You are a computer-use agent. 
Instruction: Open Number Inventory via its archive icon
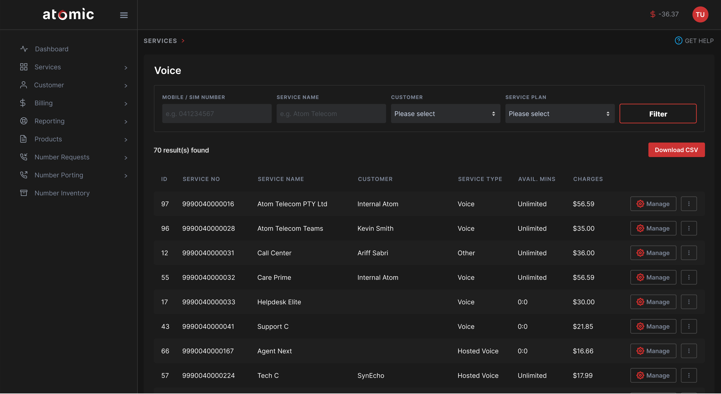coord(24,193)
